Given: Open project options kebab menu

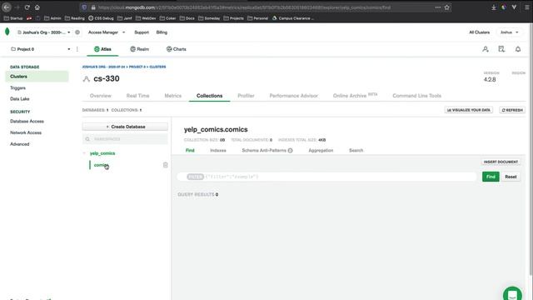Looking at the screenshot, I should (77, 49).
